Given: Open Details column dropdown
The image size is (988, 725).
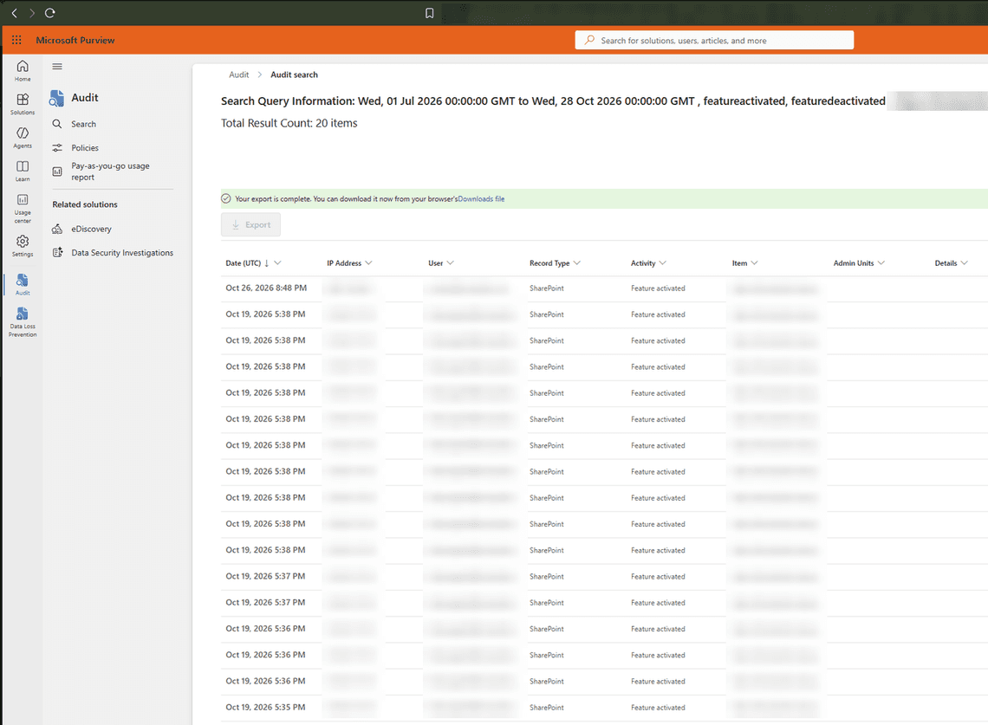Looking at the screenshot, I should pos(964,263).
